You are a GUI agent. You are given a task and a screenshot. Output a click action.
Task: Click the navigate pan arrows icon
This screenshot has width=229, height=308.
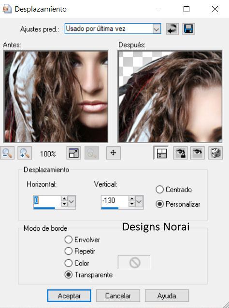tap(113, 153)
